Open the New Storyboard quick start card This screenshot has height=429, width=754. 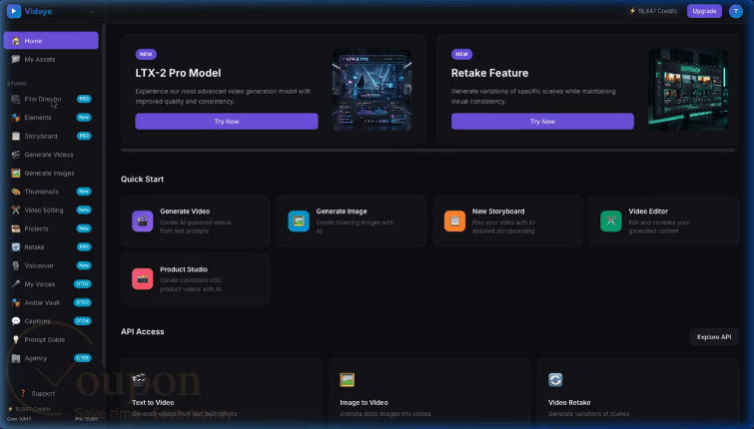507,221
